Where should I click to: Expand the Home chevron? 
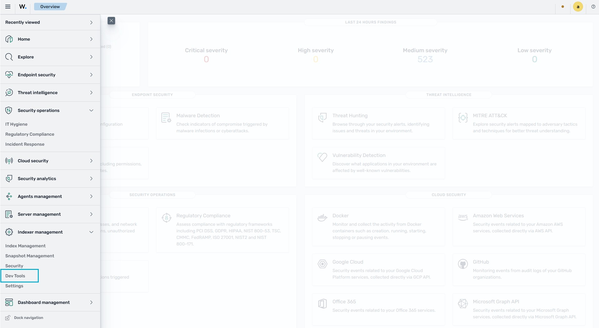click(x=91, y=39)
